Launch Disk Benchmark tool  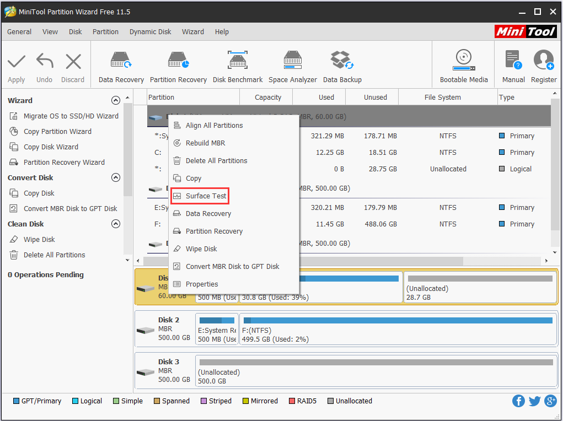tap(237, 67)
